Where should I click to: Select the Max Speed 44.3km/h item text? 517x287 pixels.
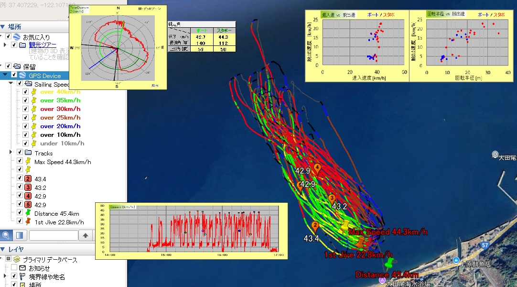click(63, 162)
